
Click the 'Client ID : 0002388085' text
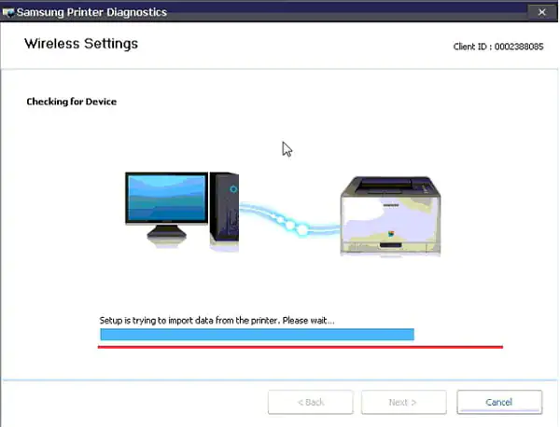498,47
